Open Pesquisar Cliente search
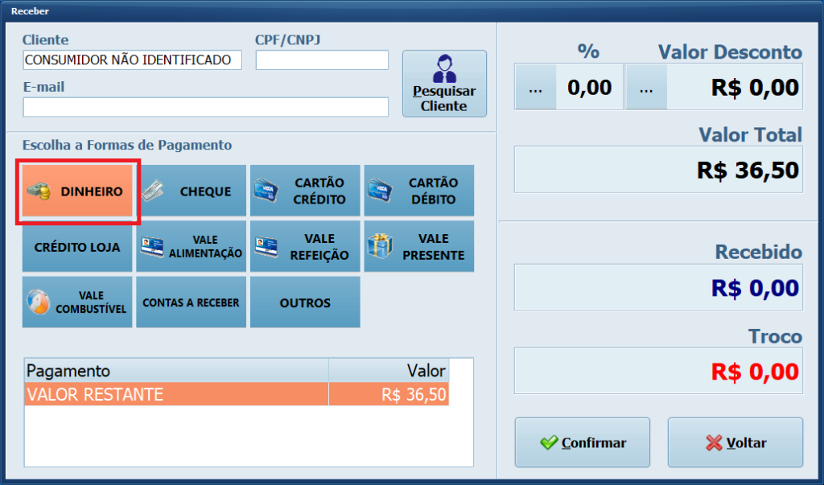 (444, 84)
